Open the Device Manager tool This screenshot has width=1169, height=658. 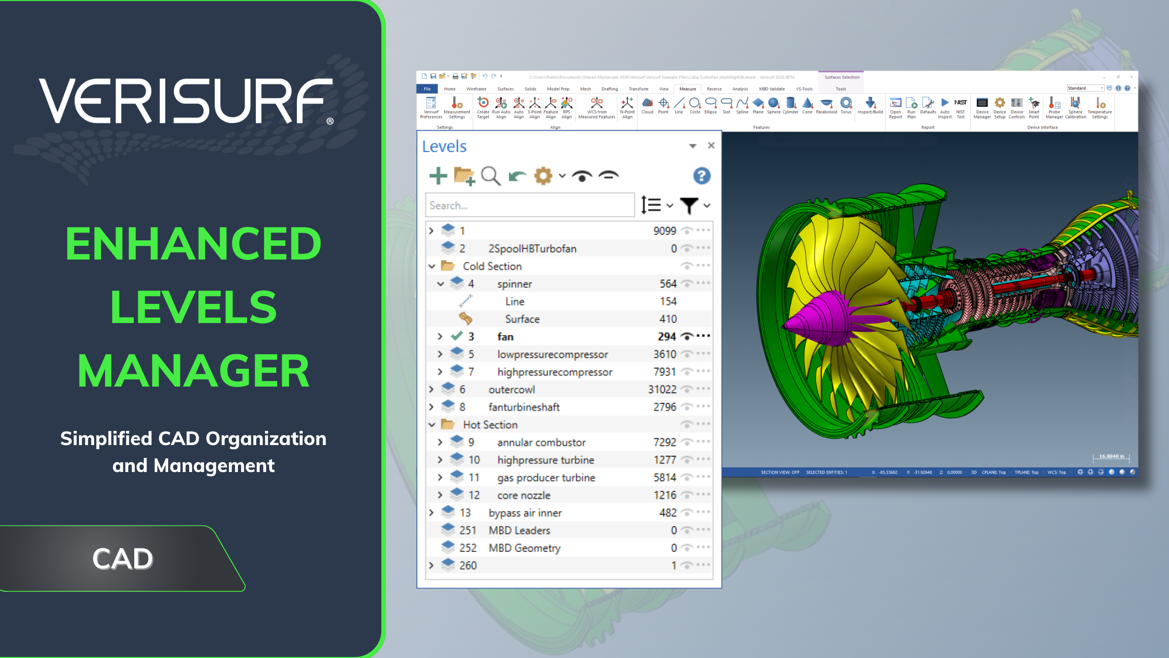(982, 108)
